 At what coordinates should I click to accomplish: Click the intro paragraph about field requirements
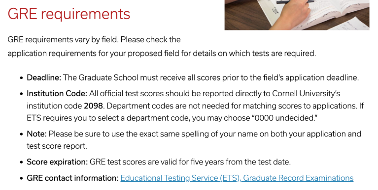tap(162, 46)
